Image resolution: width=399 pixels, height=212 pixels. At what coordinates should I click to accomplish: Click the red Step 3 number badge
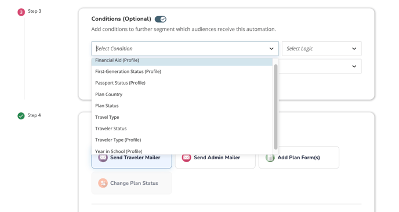tap(21, 12)
